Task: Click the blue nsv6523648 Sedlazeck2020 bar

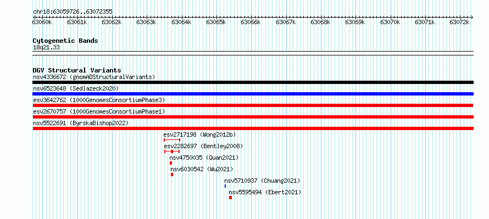Action: tap(253, 94)
